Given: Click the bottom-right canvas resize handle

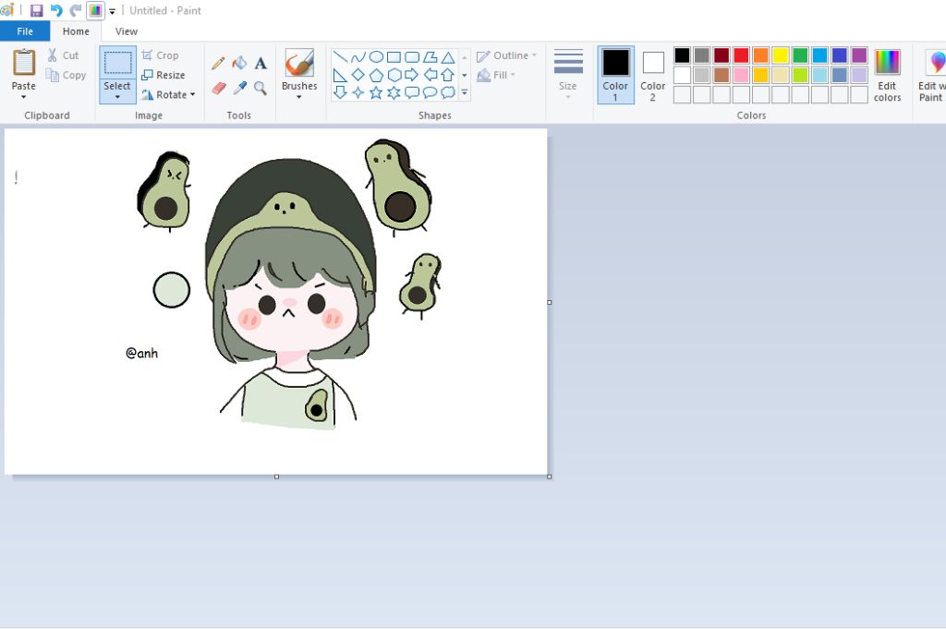Looking at the screenshot, I should pyautogui.click(x=550, y=477).
